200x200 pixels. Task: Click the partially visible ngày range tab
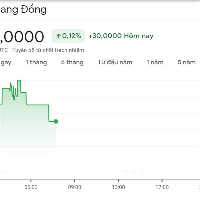5,63
